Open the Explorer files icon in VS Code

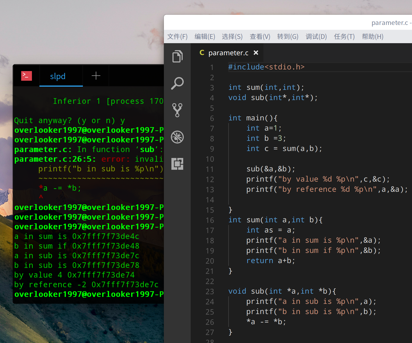click(177, 56)
